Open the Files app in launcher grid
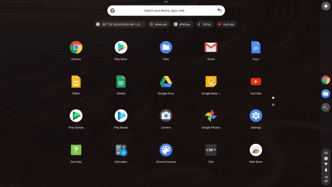 coord(166,47)
